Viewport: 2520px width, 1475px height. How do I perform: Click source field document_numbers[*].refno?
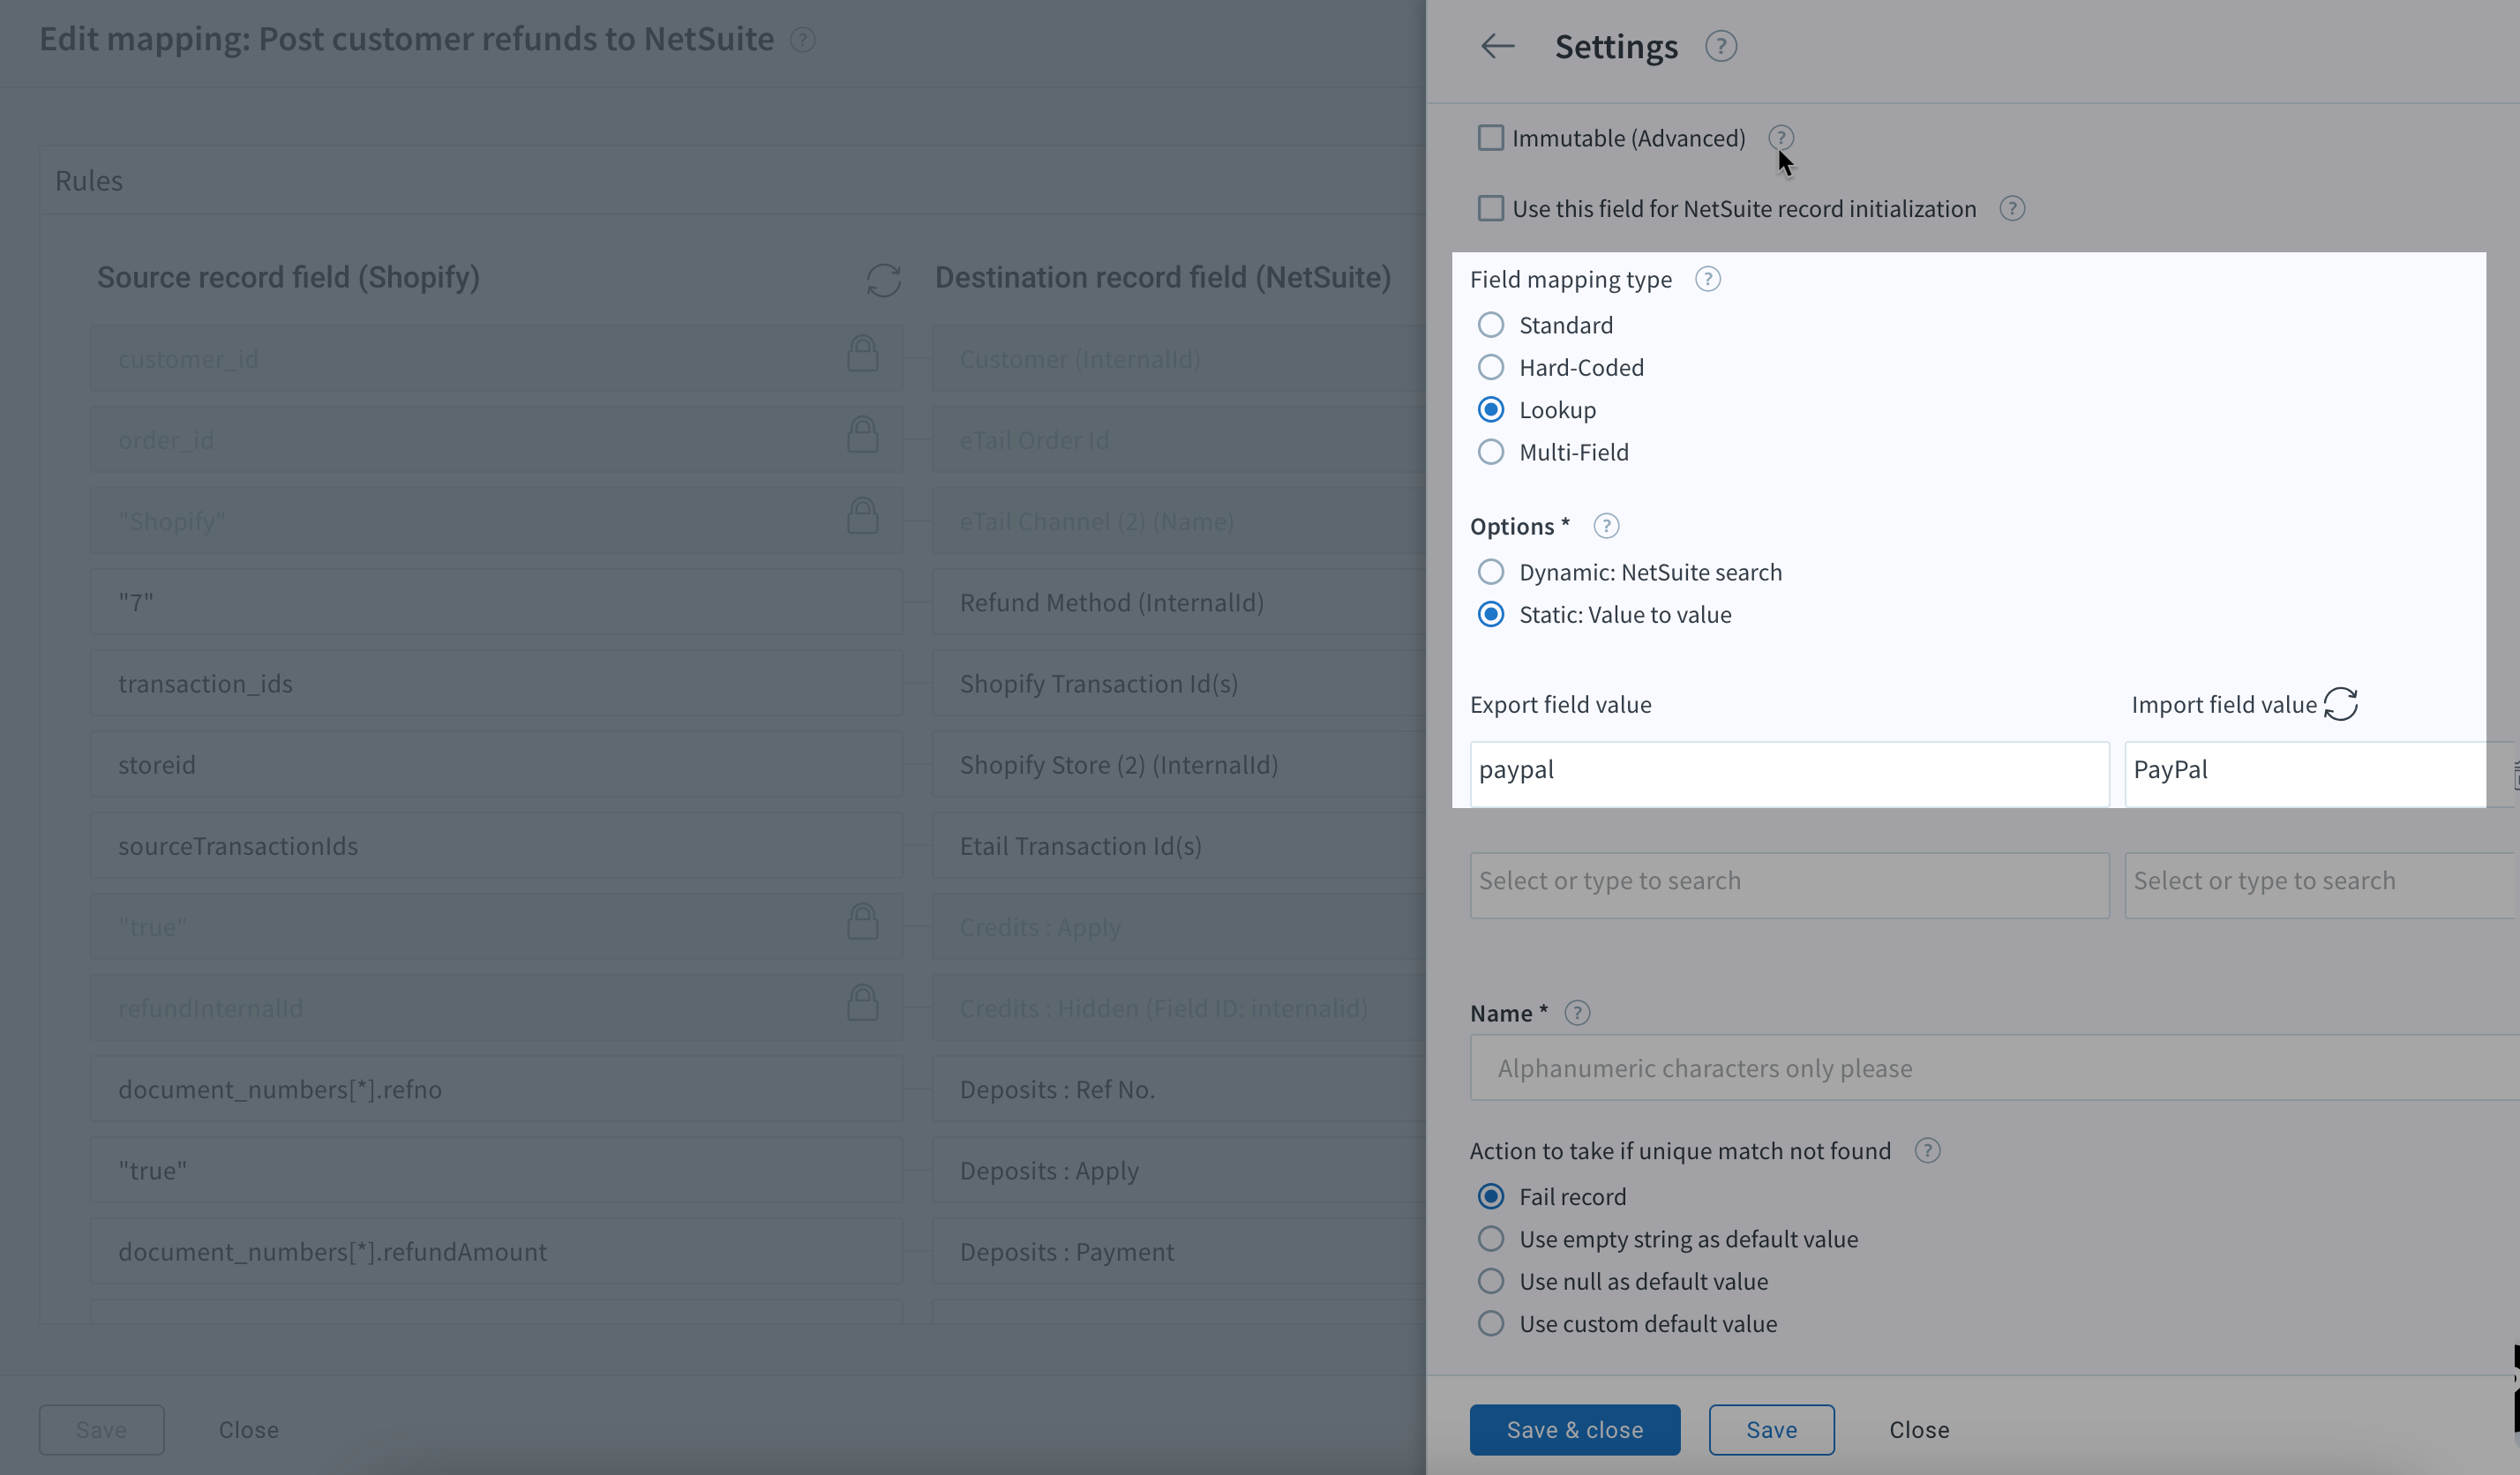click(496, 1089)
